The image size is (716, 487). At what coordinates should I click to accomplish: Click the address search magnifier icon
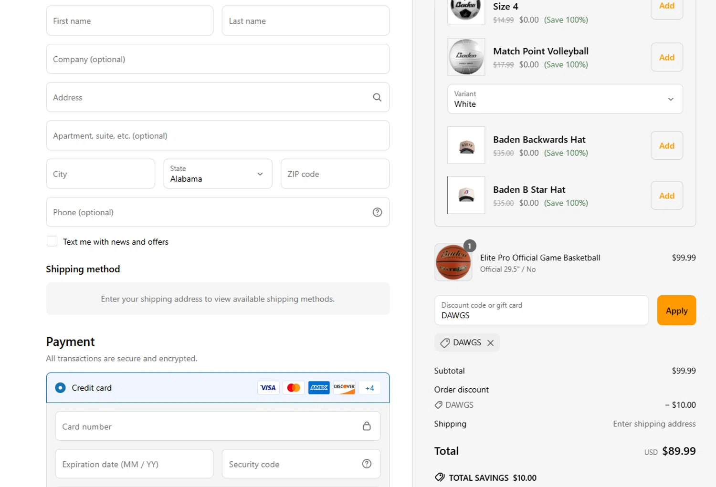[377, 97]
